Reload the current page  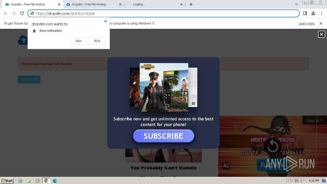tap(22, 13)
